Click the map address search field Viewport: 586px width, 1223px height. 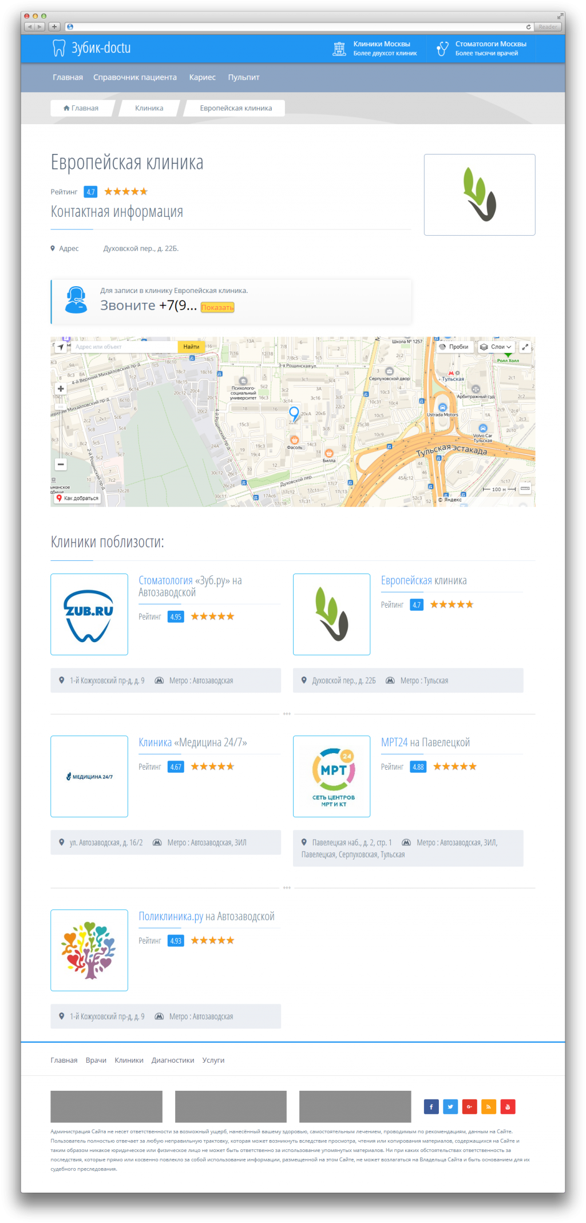tap(125, 347)
